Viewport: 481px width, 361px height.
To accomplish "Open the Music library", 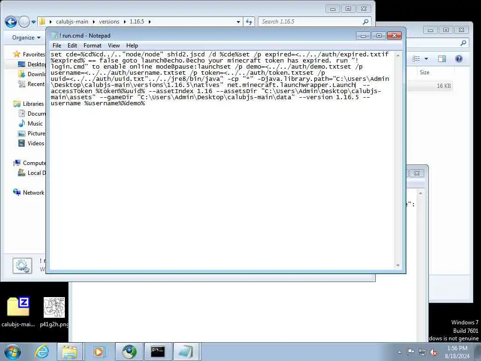I will [x=31, y=124].
